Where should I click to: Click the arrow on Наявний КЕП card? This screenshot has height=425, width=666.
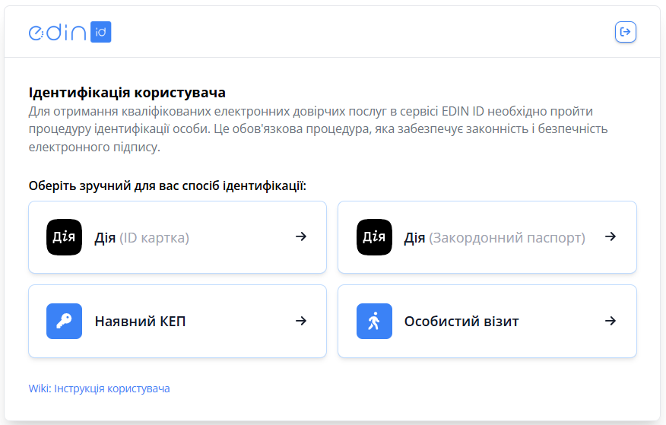(x=301, y=321)
